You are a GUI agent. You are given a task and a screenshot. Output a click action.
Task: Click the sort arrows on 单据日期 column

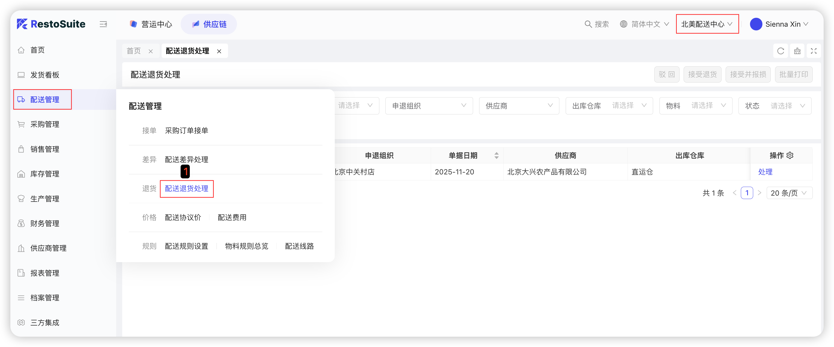coord(496,156)
